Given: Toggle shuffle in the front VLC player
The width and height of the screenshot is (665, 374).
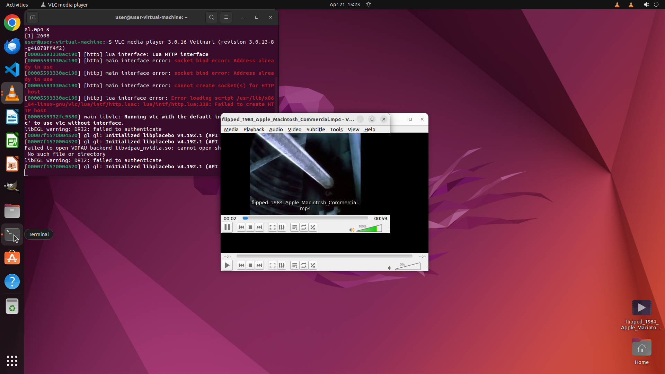Looking at the screenshot, I should tap(313, 227).
